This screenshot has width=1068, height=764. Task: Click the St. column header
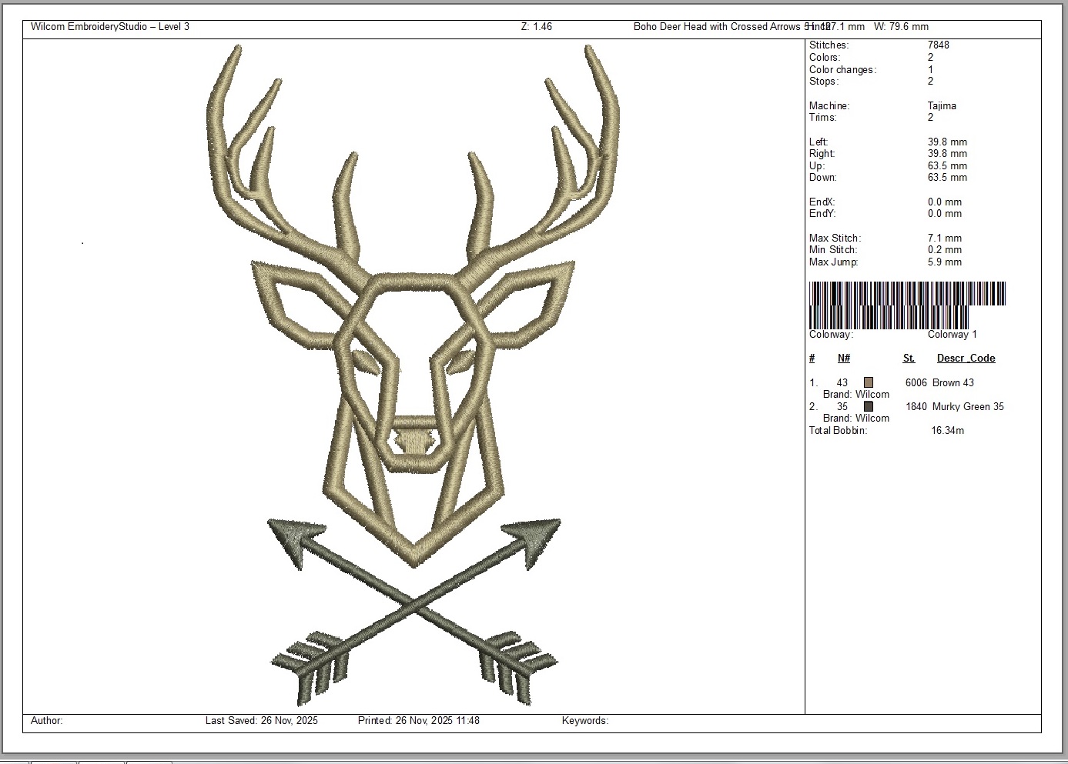tap(909, 358)
